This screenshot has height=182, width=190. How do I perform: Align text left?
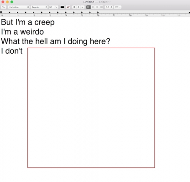click(x=89, y=7)
